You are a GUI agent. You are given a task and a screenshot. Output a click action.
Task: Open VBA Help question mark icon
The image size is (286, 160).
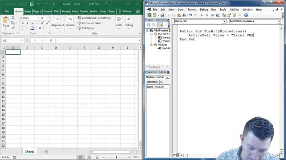pyautogui.click(x=246, y=15)
